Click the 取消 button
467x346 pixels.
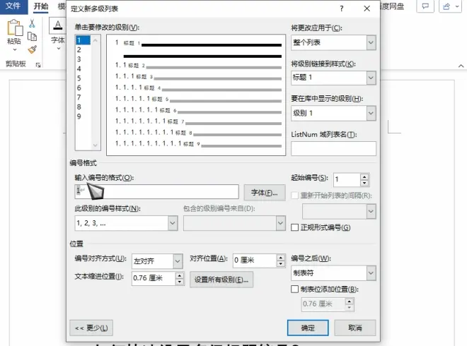(355, 328)
